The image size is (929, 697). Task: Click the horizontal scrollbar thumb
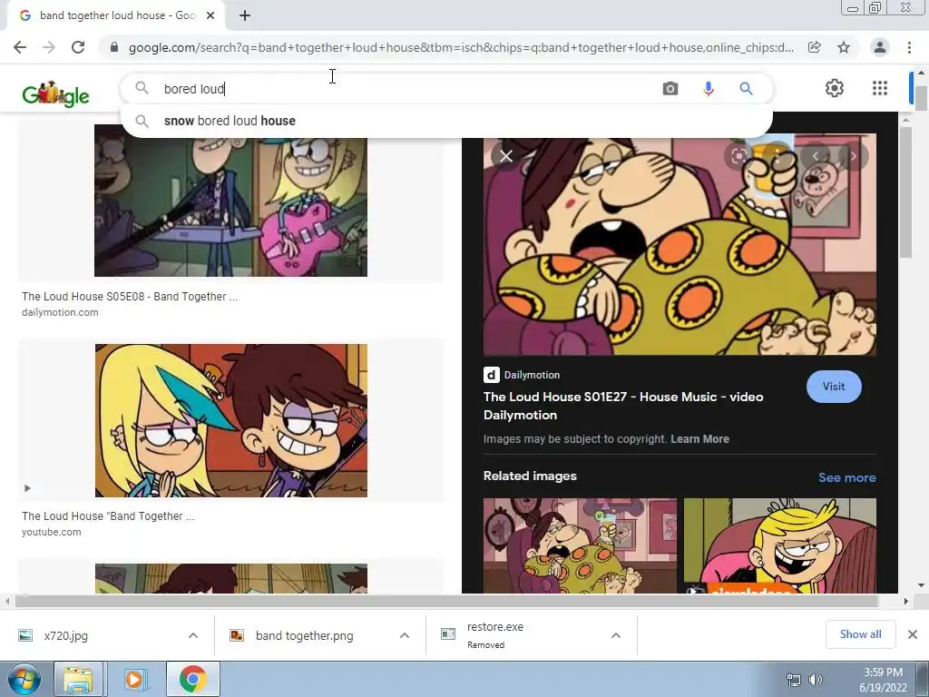click(x=445, y=601)
